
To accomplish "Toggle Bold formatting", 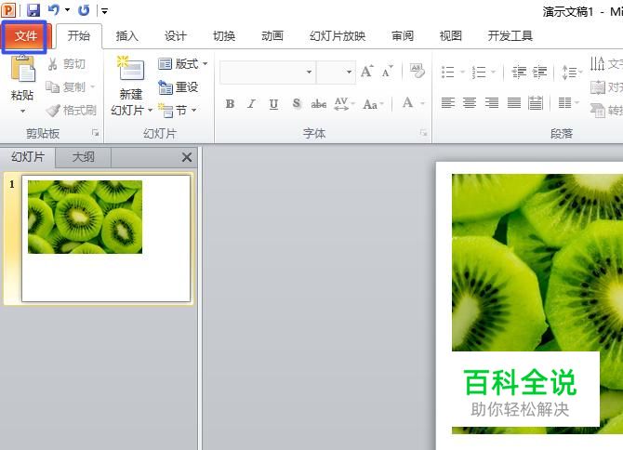I will pyautogui.click(x=230, y=104).
